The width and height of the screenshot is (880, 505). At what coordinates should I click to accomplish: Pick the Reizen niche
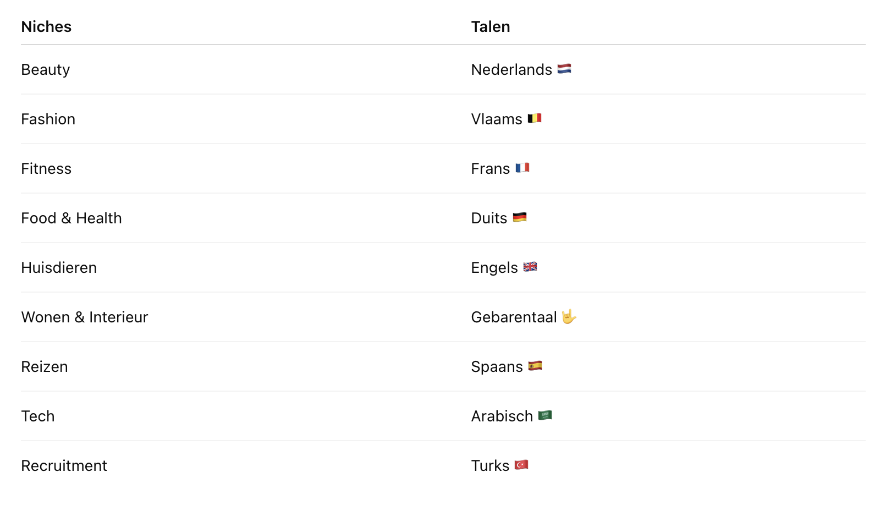click(45, 367)
